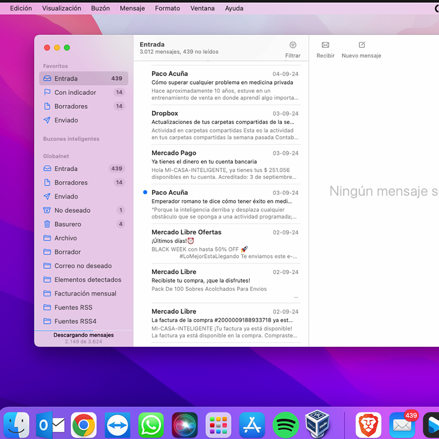The height and width of the screenshot is (439, 439).
Task: Launch WhatsApp from the Dock
Action: (151, 425)
